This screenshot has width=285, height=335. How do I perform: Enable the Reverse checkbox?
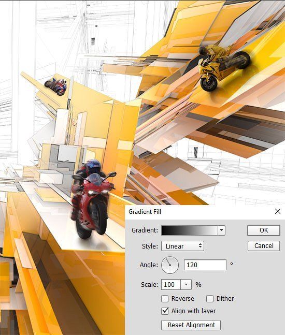tap(165, 299)
